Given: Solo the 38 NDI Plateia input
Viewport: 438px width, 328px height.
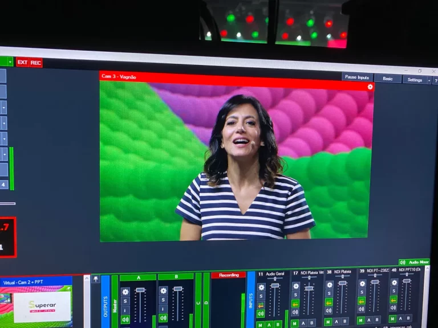Looking at the screenshot, I should pos(329,293).
